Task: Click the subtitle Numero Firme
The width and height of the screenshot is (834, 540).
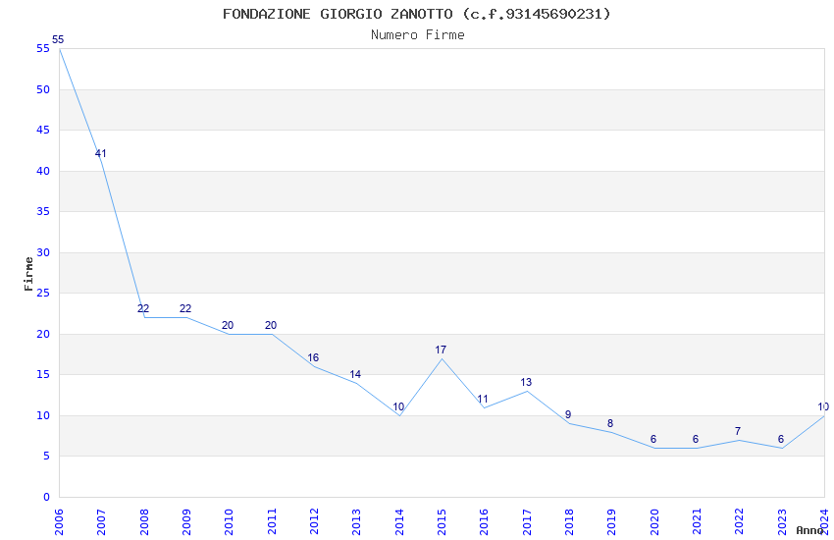Action: [x=418, y=35]
